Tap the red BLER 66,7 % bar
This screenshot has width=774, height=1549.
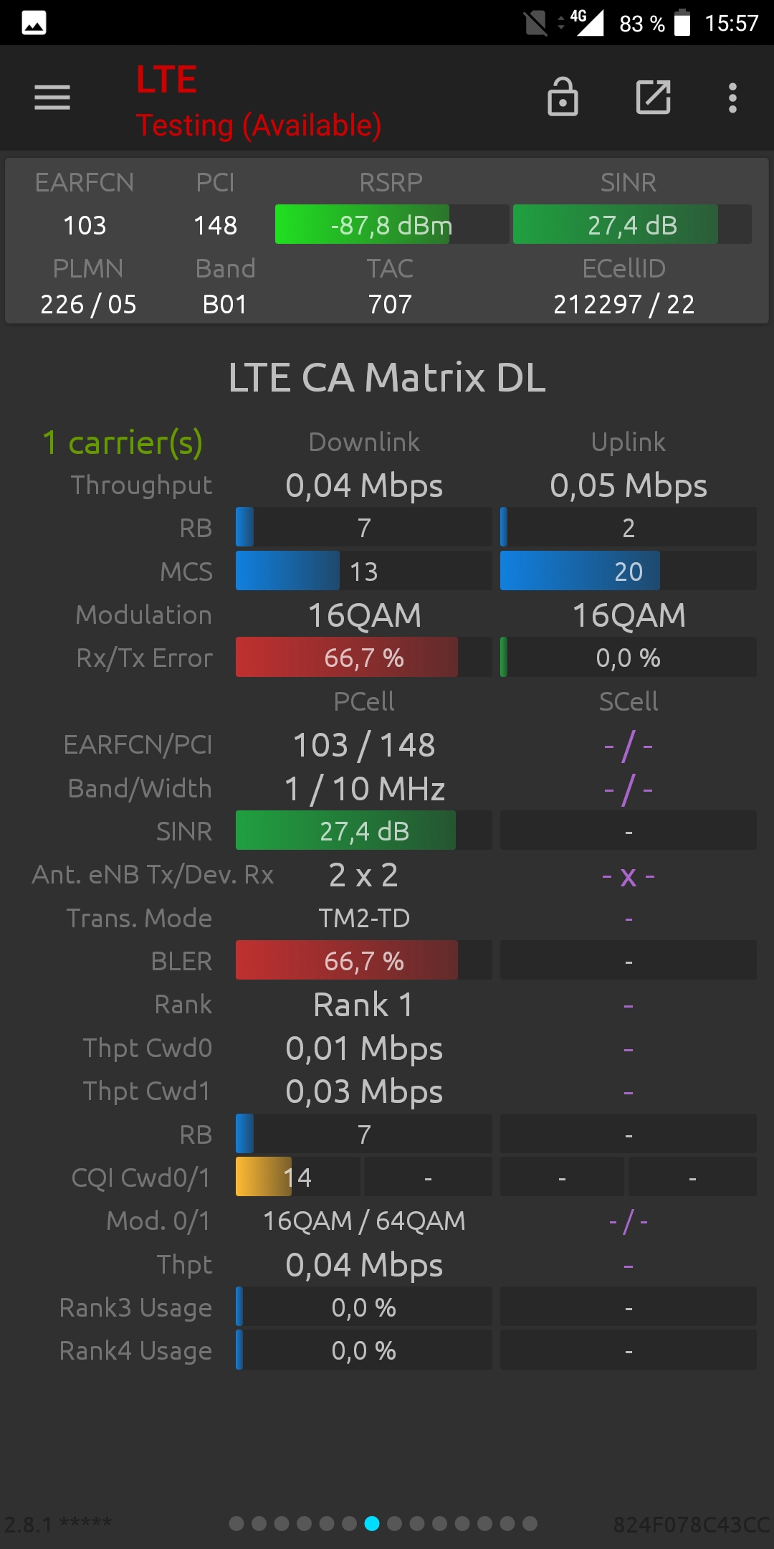tap(364, 960)
